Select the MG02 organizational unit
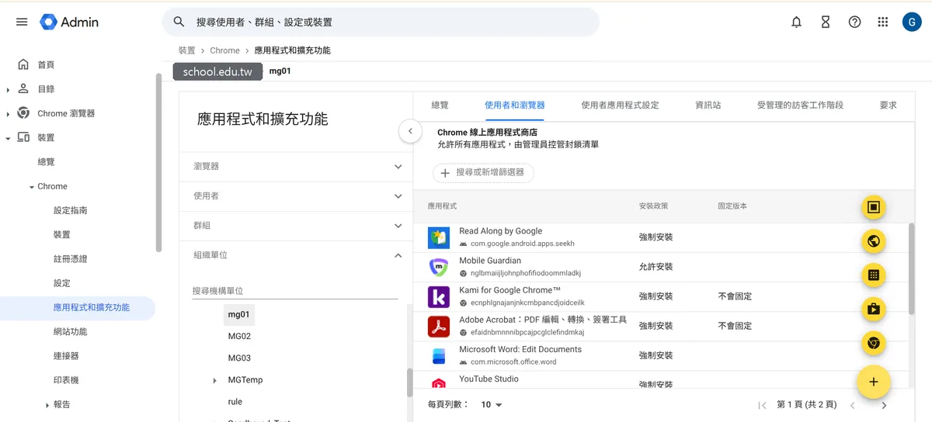This screenshot has width=932, height=422. click(239, 337)
